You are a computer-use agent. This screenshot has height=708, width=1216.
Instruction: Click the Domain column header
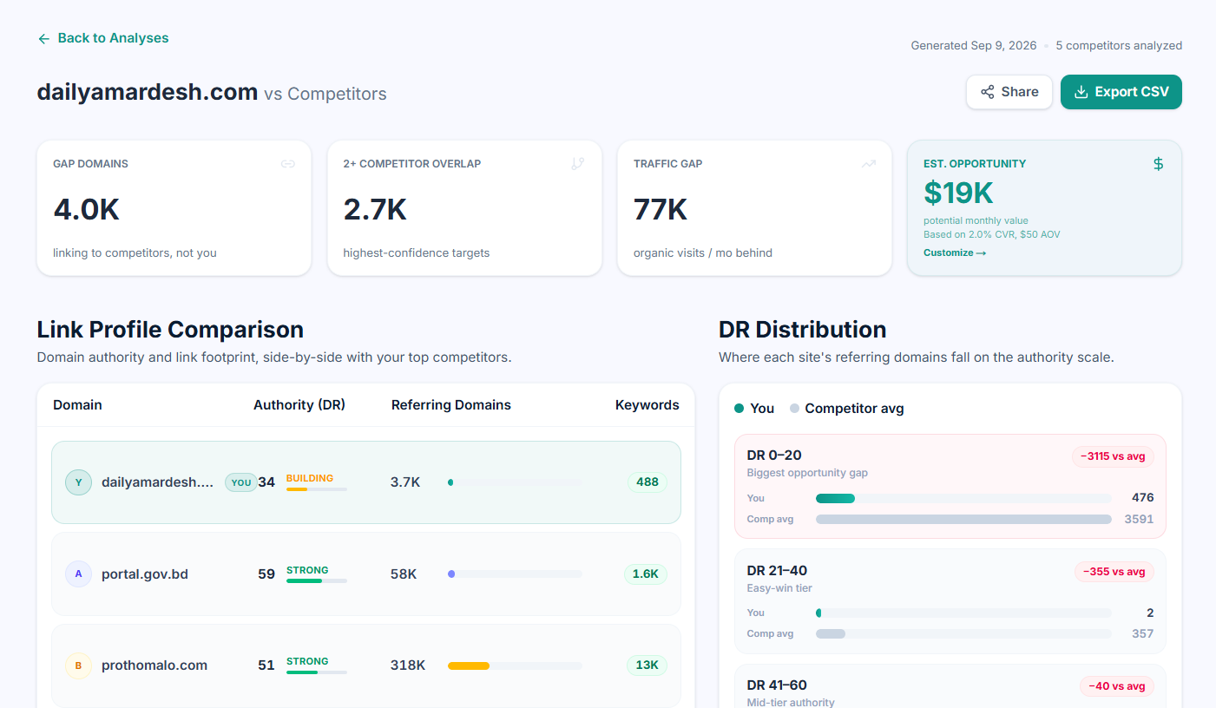point(77,405)
